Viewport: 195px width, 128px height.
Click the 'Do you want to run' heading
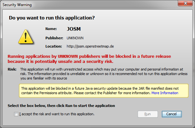tap(52, 18)
